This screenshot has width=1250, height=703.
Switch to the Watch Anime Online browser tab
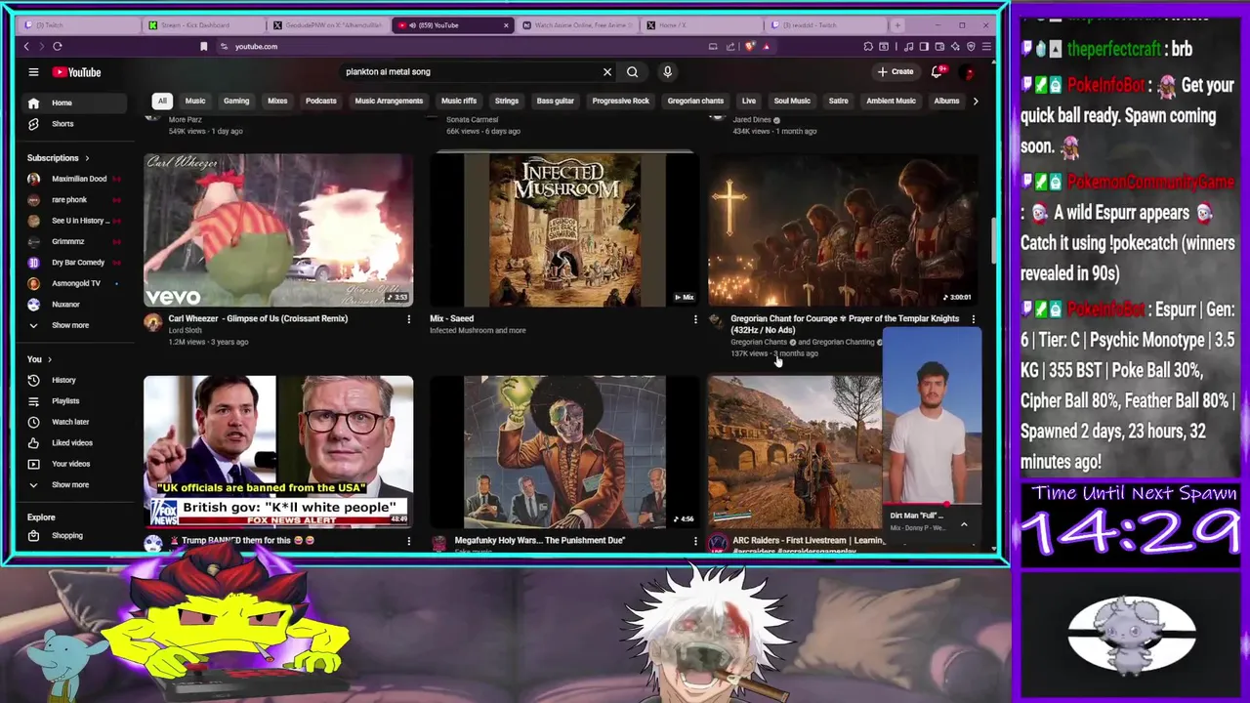click(x=578, y=24)
